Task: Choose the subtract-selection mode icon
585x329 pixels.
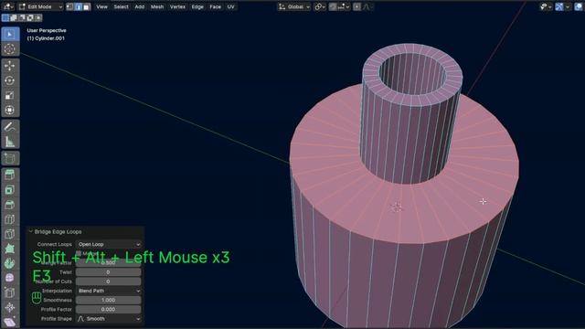Action: [x=22, y=18]
